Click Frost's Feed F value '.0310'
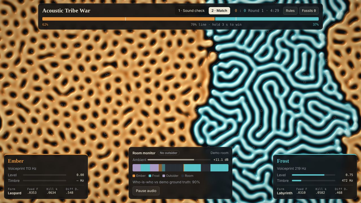361x203 pixels. tap(301, 193)
